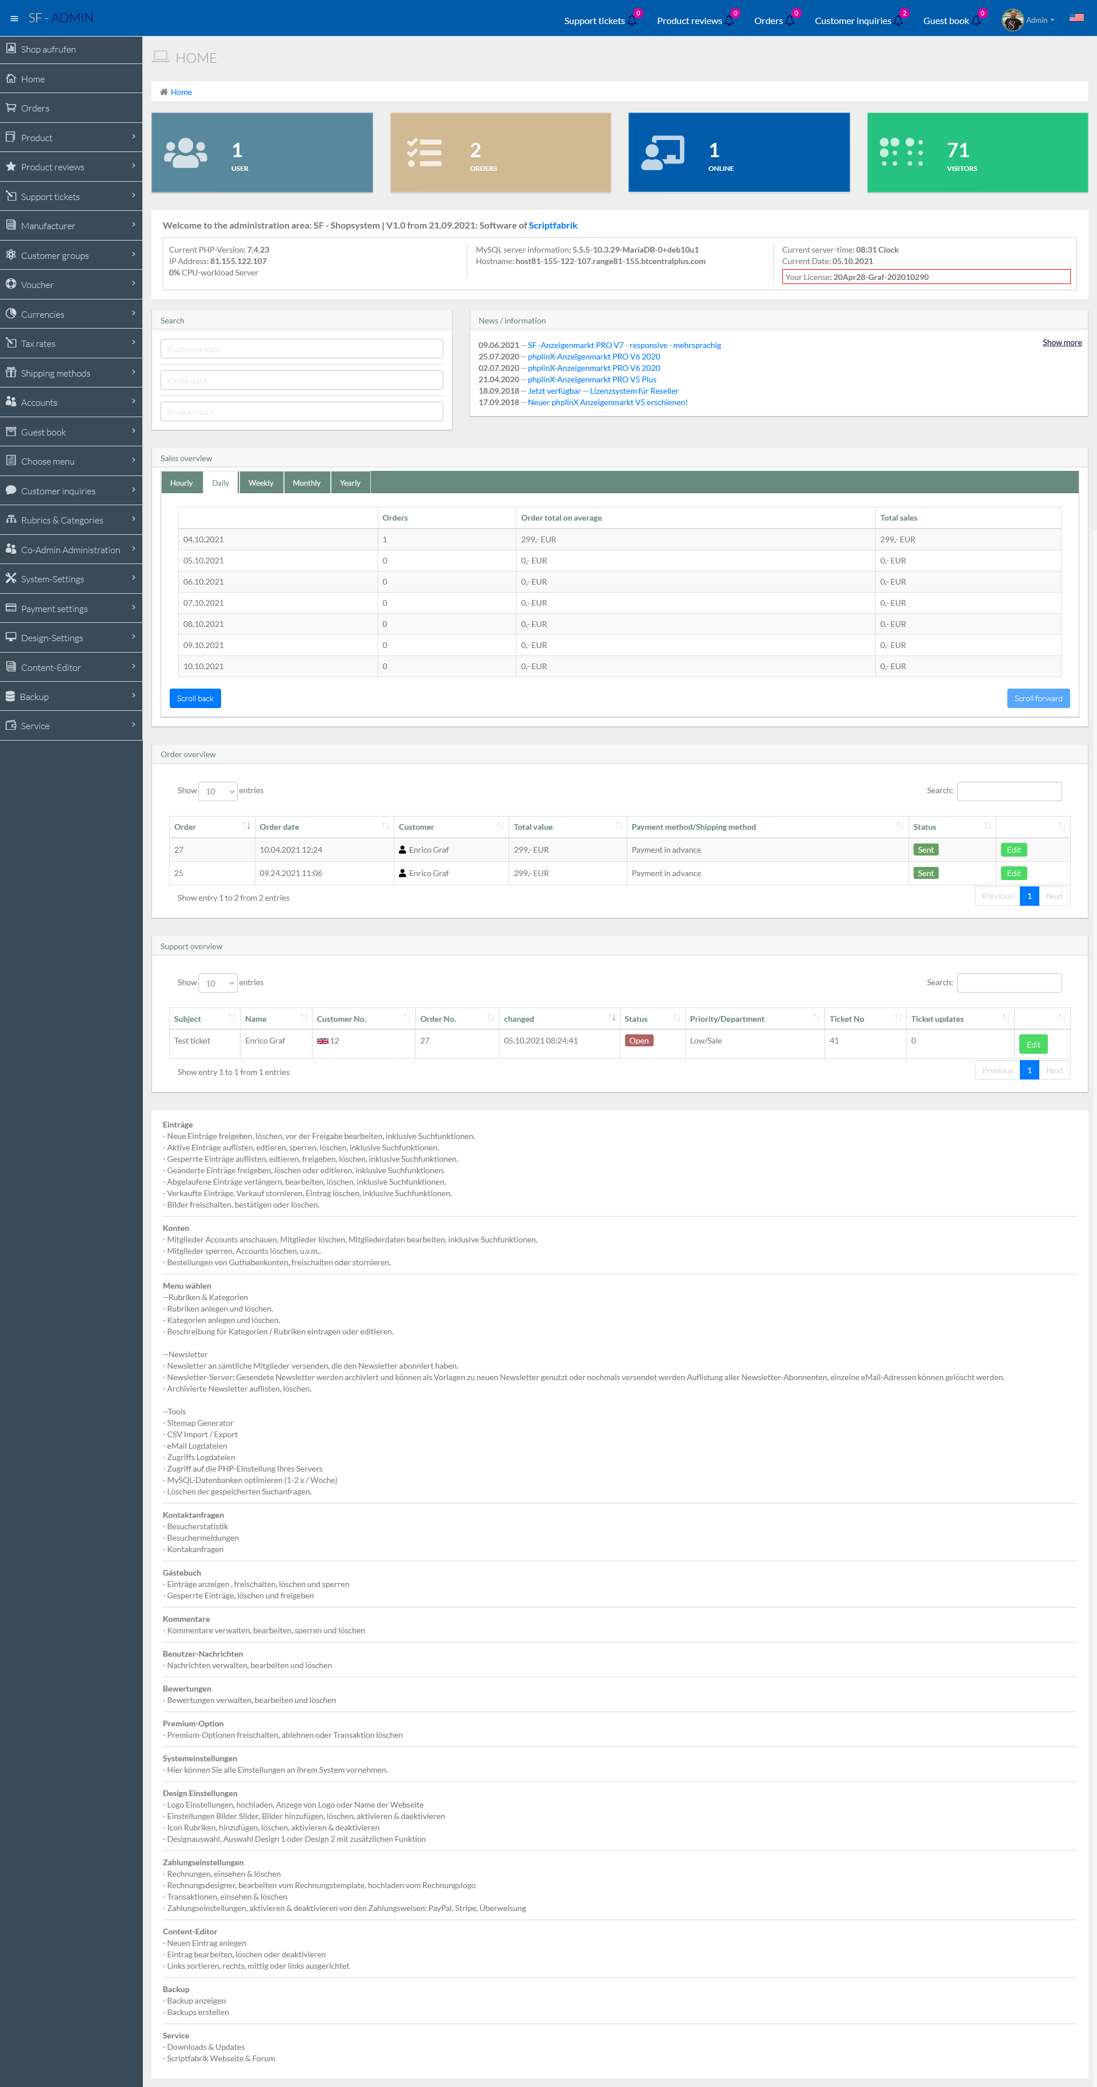The height and width of the screenshot is (2087, 1097).
Task: Click the Admin avatar picture
Action: coord(1012,19)
